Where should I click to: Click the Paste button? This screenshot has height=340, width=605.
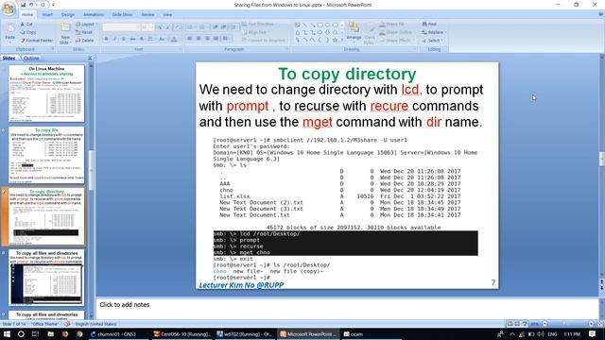pyautogui.click(x=10, y=32)
